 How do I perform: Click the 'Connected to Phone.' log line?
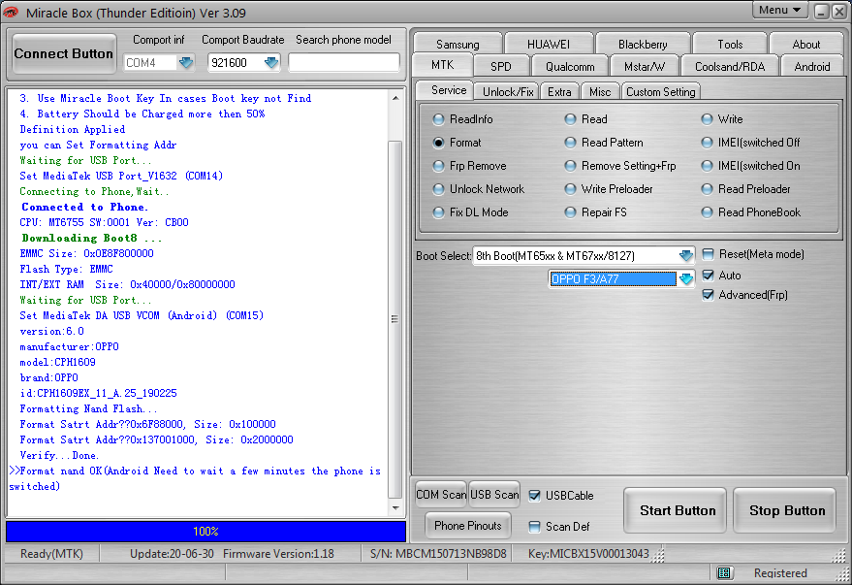tap(84, 208)
